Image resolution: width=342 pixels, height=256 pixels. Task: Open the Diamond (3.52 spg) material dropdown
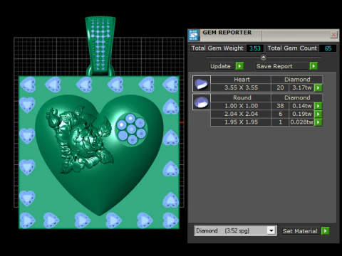click(x=271, y=230)
